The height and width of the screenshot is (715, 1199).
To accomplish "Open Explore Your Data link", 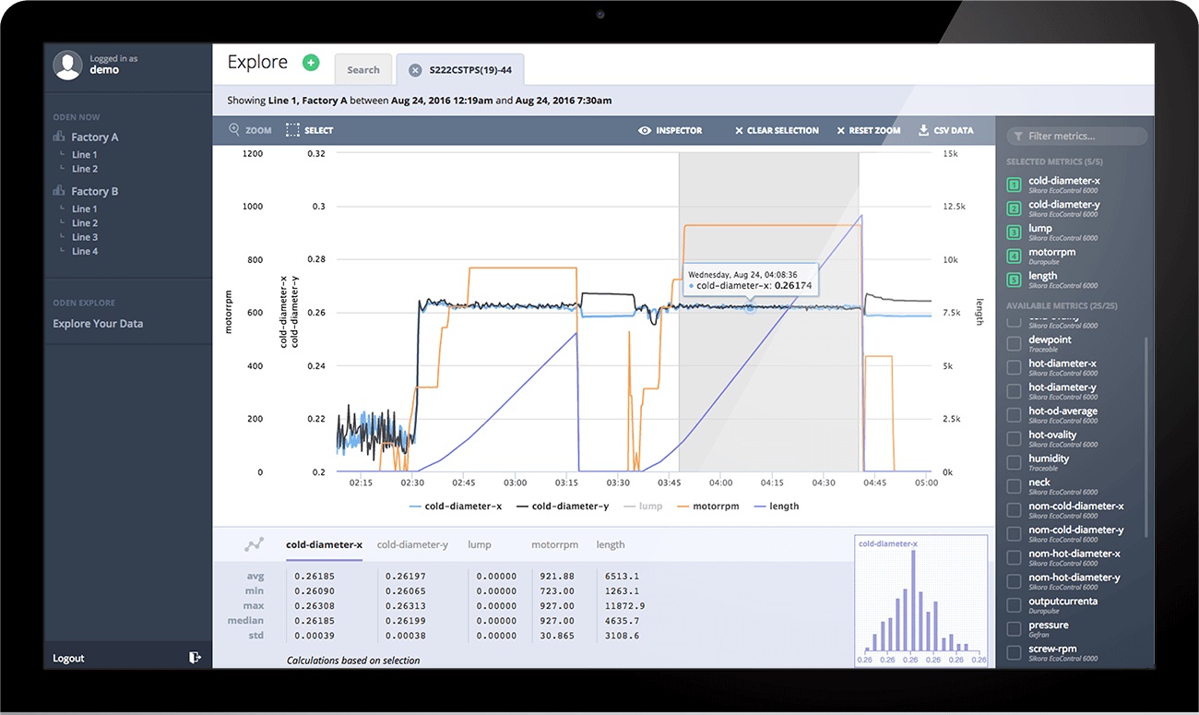I will click(x=98, y=324).
